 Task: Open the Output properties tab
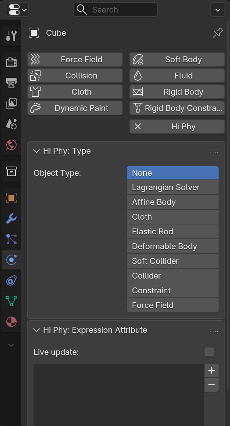pos(11,83)
